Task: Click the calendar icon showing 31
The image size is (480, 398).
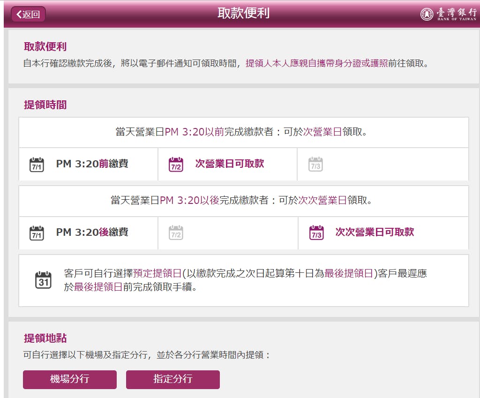Action: pyautogui.click(x=44, y=280)
